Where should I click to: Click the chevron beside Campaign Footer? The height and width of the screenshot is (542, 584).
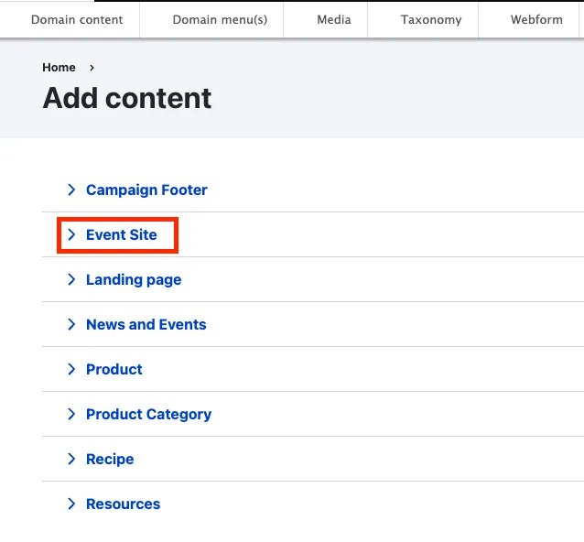71,190
